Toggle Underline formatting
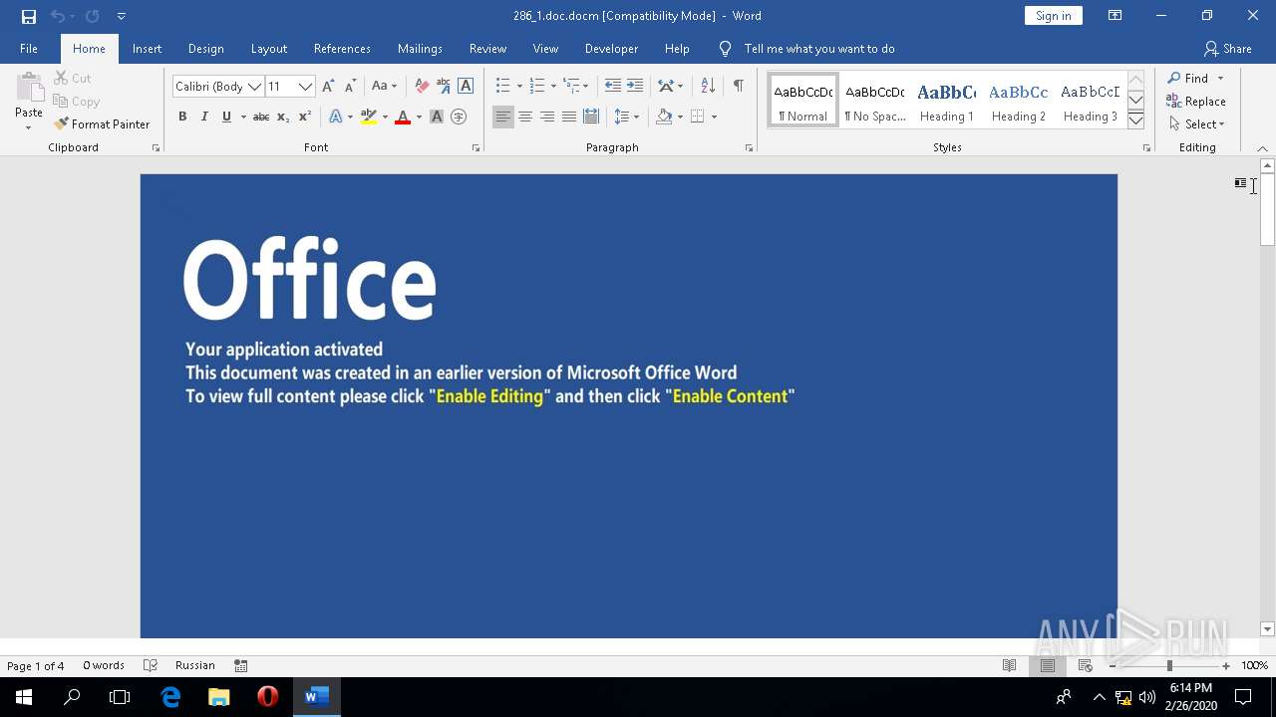The height and width of the screenshot is (717, 1276). click(x=226, y=117)
